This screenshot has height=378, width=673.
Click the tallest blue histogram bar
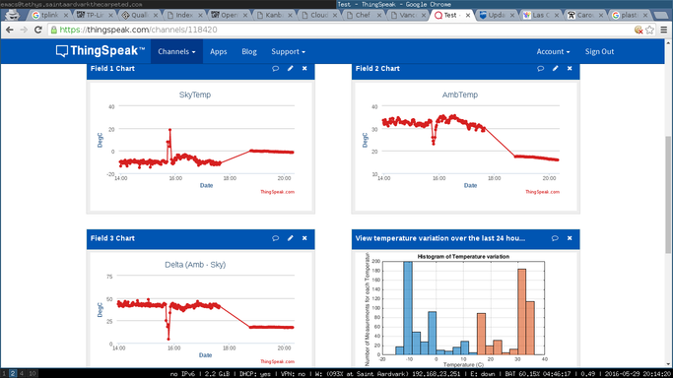coord(408,308)
